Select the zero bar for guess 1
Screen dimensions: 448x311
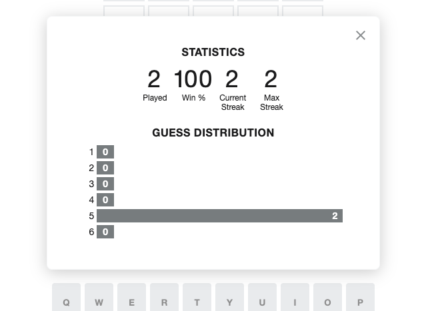[x=105, y=152]
